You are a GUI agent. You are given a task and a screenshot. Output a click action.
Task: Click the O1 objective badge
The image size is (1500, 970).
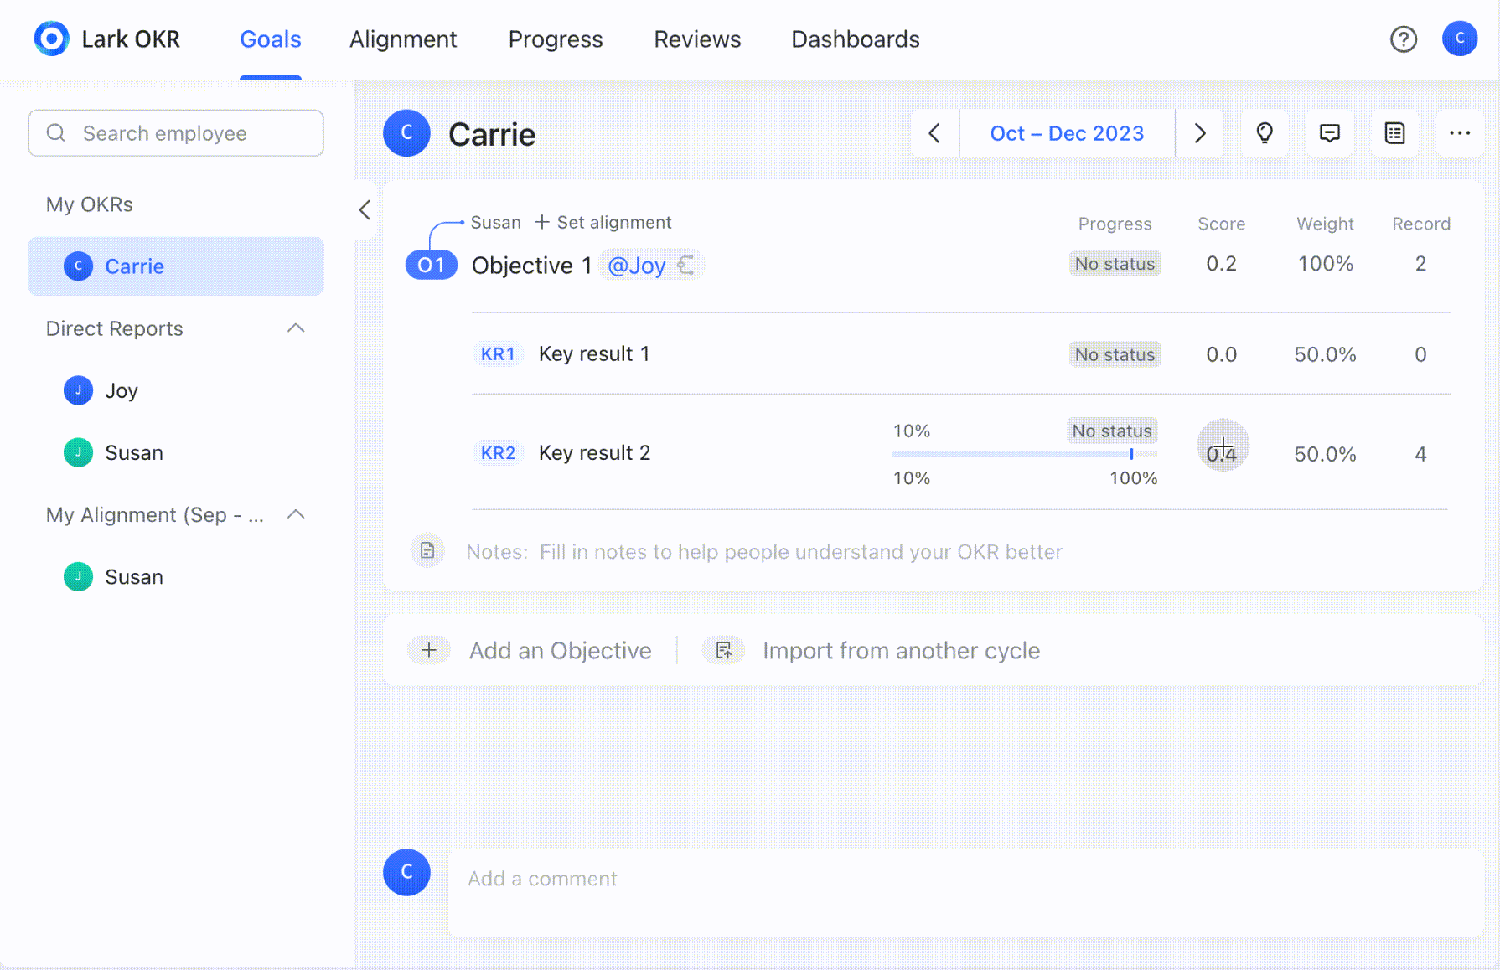(x=432, y=266)
